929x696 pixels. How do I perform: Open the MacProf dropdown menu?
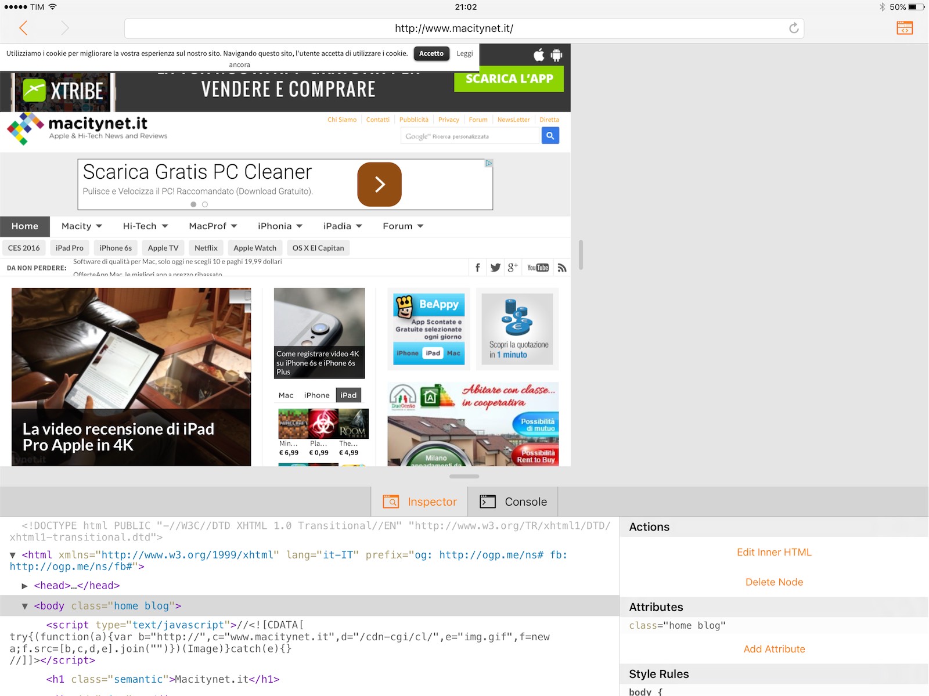(x=213, y=226)
